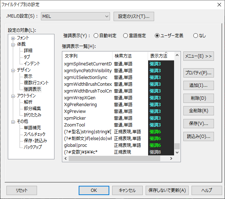Image resolution: width=225 pixels, height=199 pixels.
Task: Select 保存・読込み in the tree
Action: pos(36,141)
